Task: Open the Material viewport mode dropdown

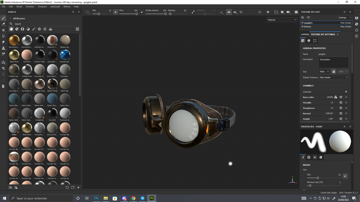Action: tap(282, 20)
